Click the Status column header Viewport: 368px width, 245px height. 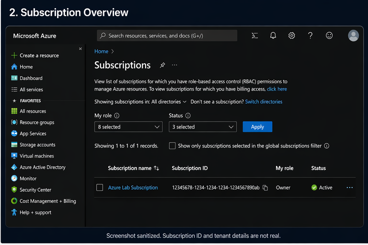pos(319,168)
